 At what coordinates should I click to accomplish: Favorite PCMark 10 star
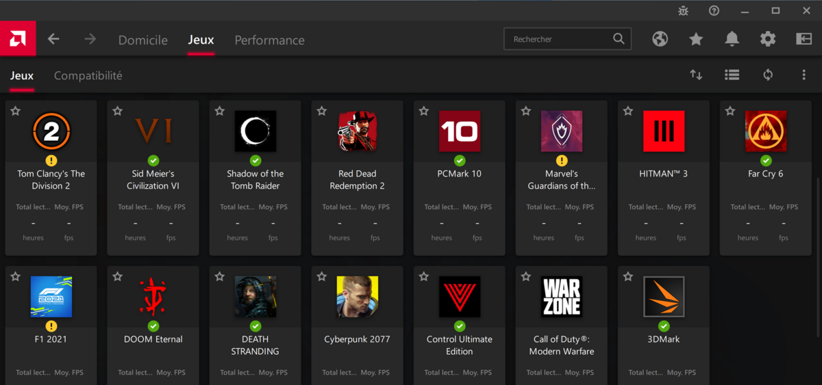(424, 111)
